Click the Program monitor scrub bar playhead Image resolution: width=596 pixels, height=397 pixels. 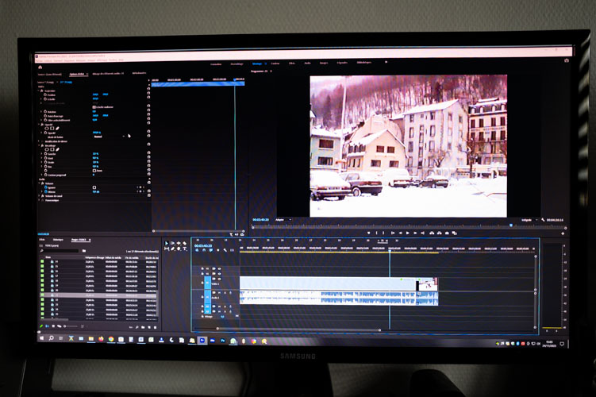tap(511, 225)
